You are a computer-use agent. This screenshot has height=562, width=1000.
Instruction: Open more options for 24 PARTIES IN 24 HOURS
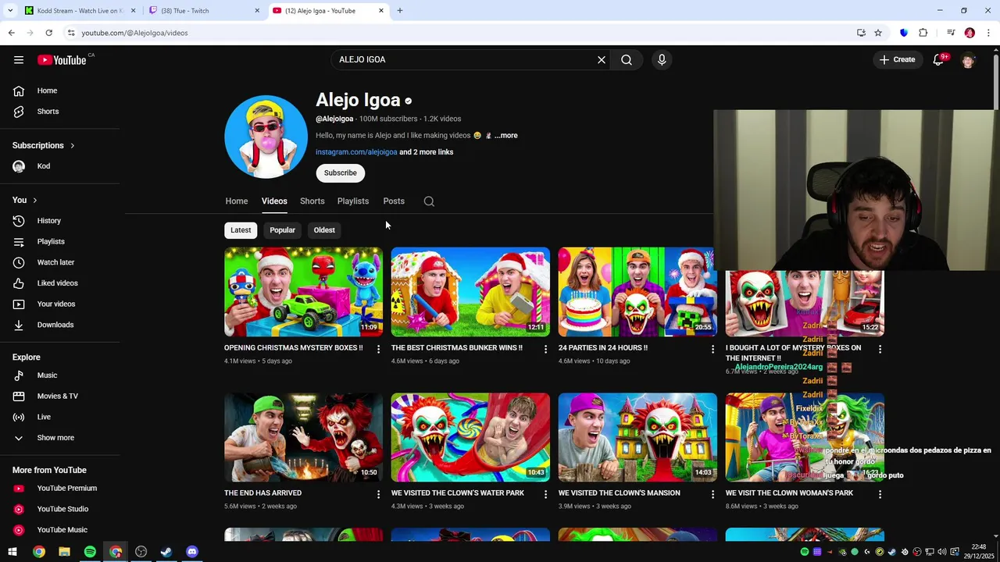pyautogui.click(x=712, y=349)
